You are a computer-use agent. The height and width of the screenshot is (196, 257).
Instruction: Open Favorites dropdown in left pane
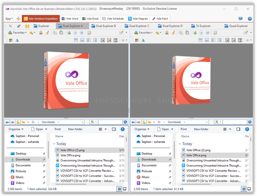pos(17,33)
